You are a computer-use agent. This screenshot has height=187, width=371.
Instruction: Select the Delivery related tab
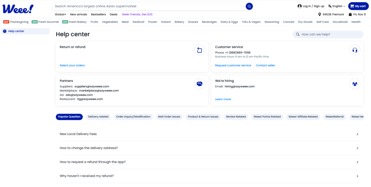click(98, 117)
